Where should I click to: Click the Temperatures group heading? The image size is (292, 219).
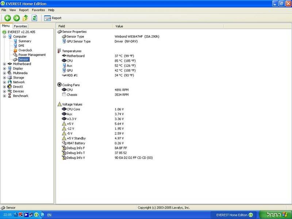tap(72, 51)
